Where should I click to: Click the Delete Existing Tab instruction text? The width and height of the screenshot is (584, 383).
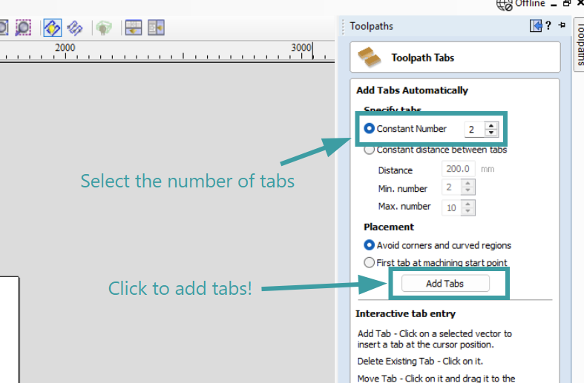pos(420,361)
